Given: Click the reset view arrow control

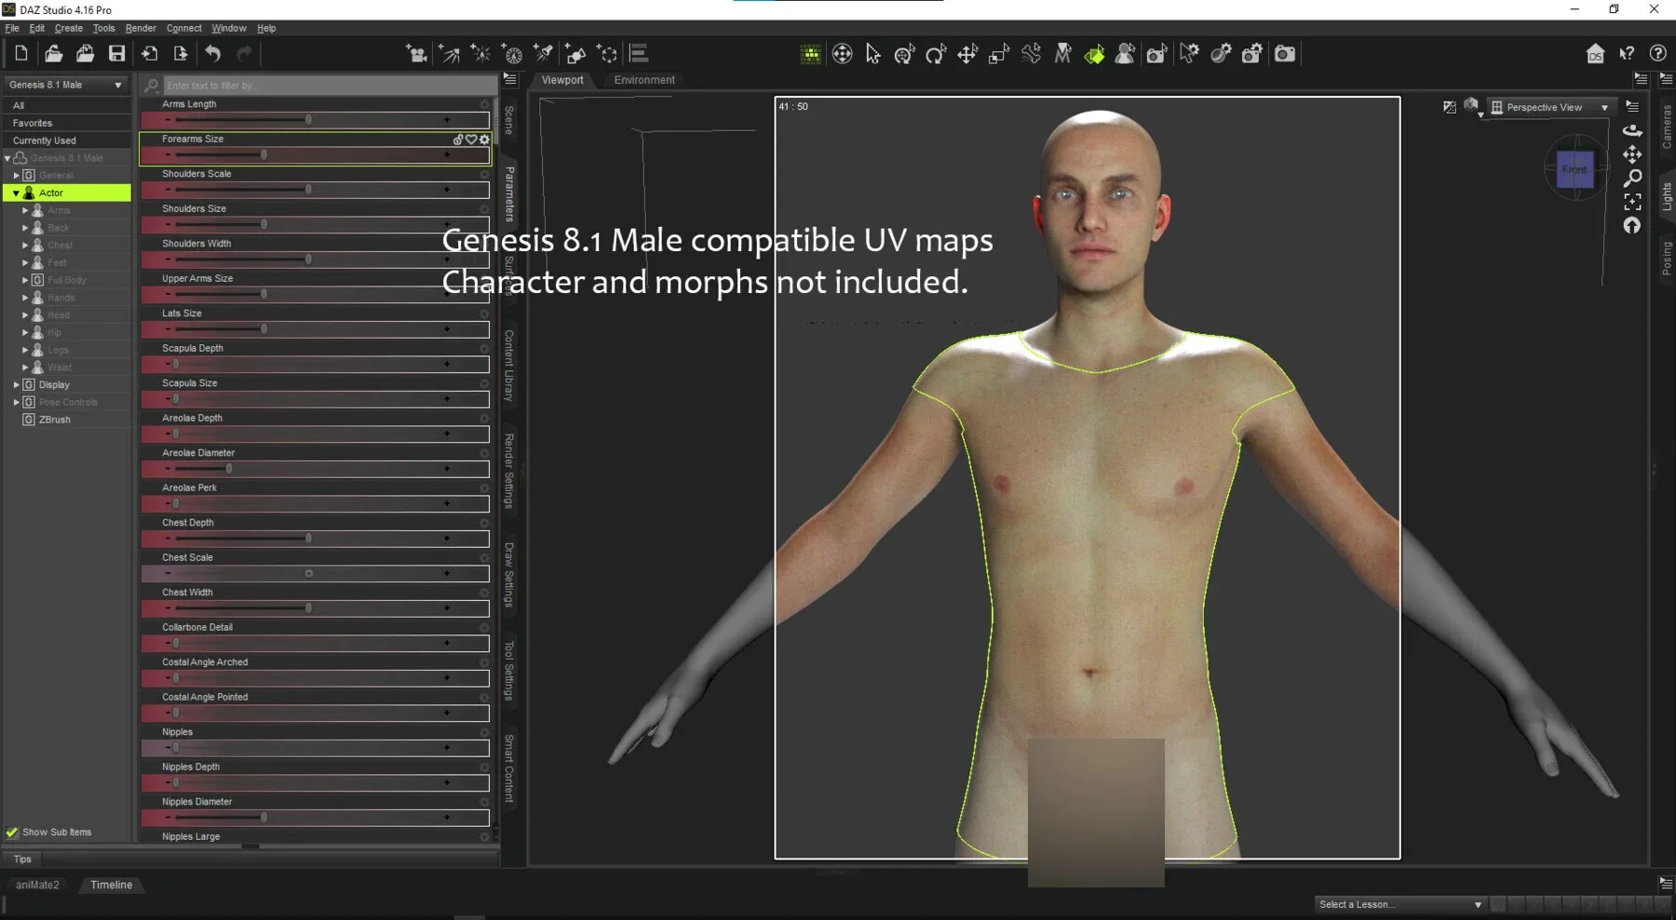Looking at the screenshot, I should 1632,225.
